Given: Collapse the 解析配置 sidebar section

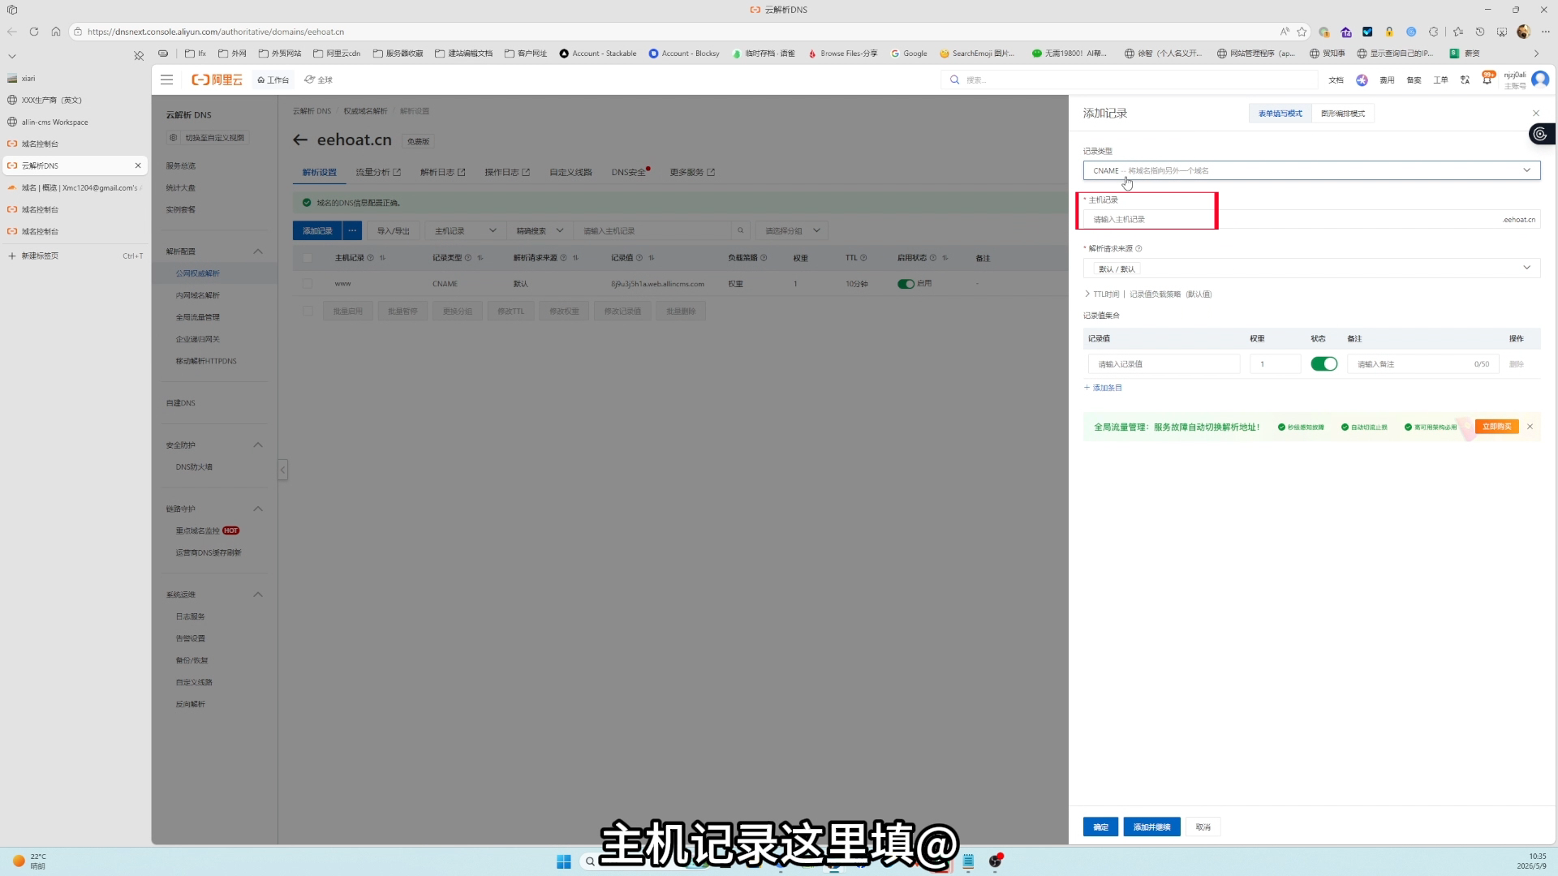Looking at the screenshot, I should [x=258, y=251].
